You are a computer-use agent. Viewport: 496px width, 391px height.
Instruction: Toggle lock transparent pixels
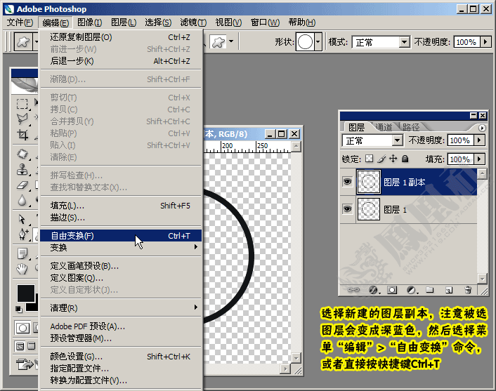pos(369,159)
